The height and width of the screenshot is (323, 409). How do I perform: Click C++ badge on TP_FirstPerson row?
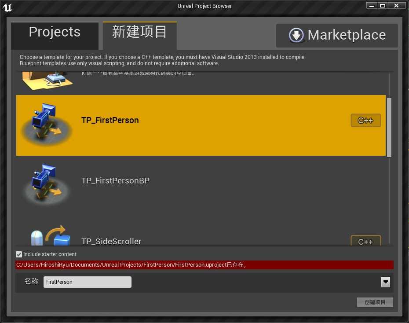[x=366, y=121]
